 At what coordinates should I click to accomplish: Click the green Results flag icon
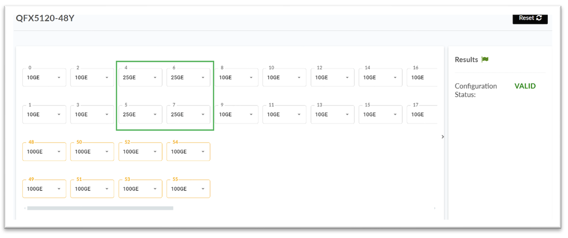485,60
